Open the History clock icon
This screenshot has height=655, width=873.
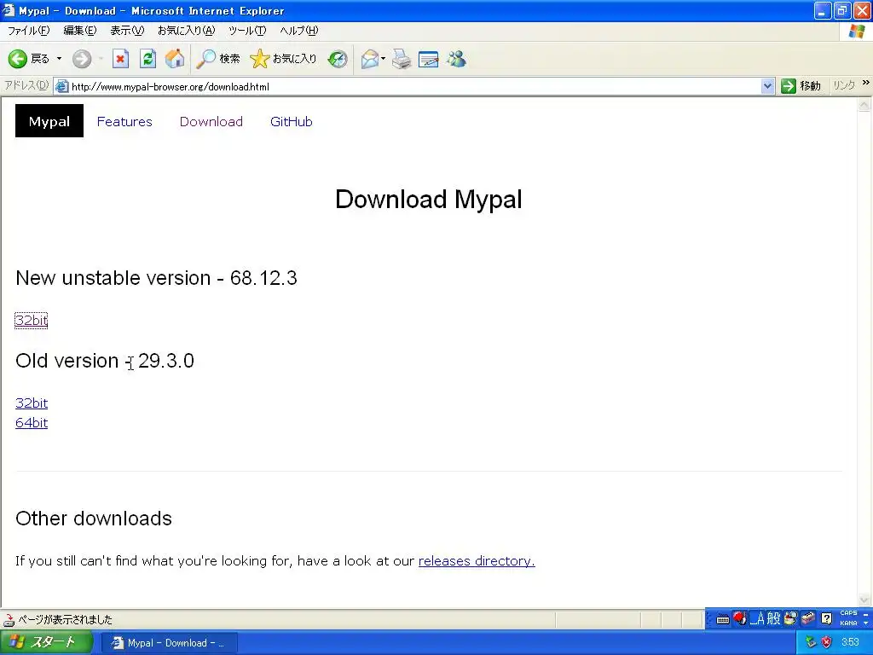pyautogui.click(x=338, y=59)
